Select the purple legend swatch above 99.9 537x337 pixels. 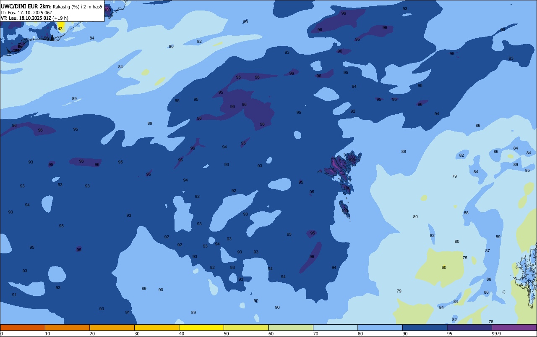point(514,327)
